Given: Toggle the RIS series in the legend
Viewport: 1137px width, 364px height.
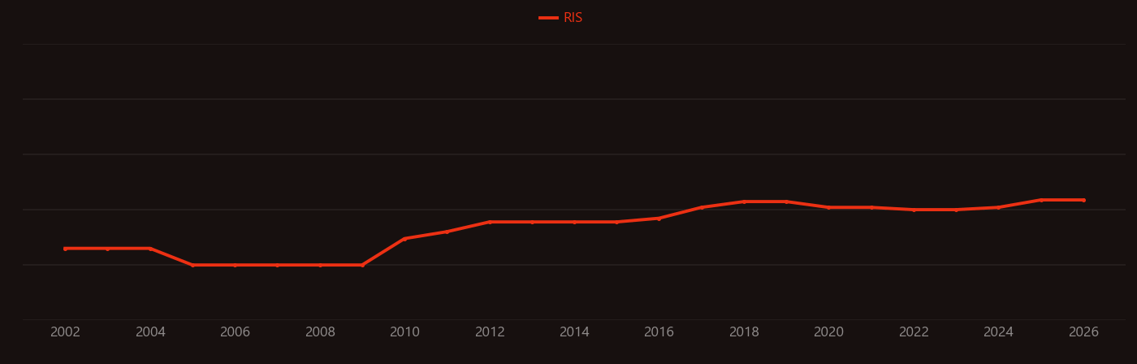Looking at the screenshot, I should click(561, 18).
